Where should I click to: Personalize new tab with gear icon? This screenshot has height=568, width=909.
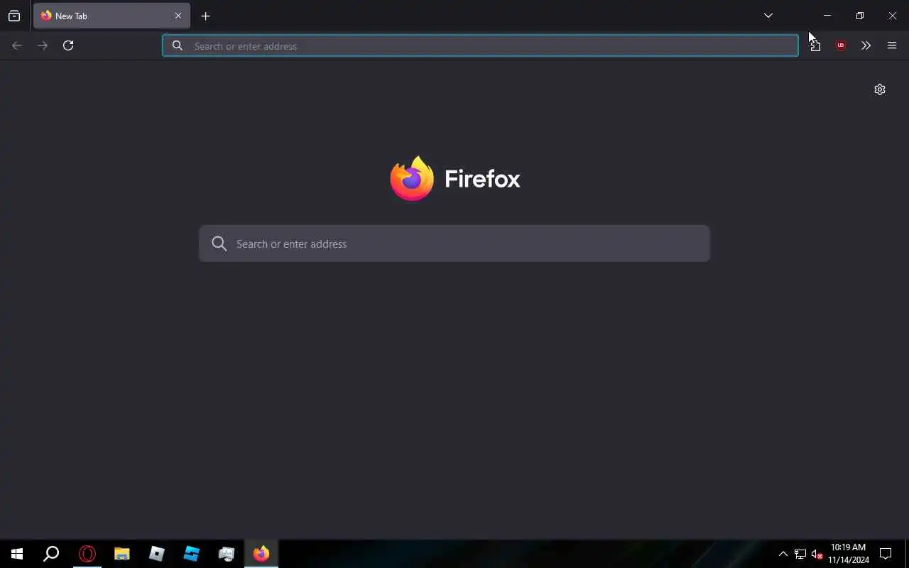880,89
